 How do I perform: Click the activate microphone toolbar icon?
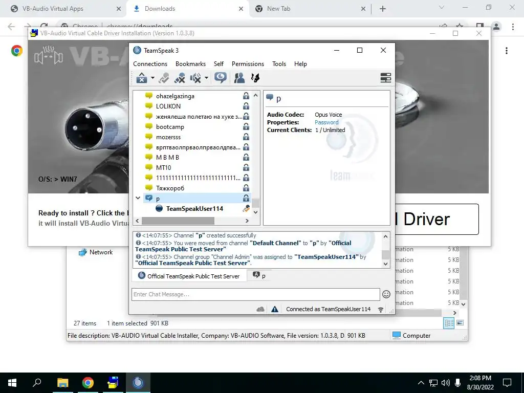[164, 78]
